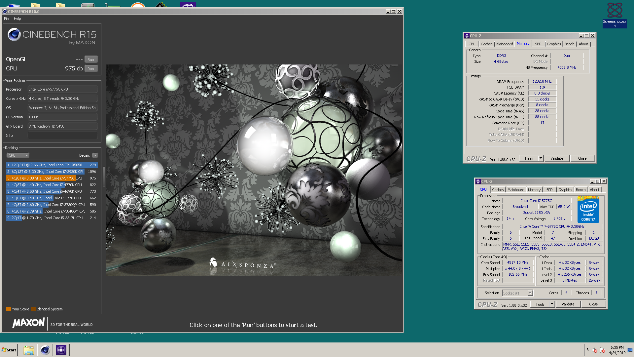This screenshot has height=357, width=634.
Task: Expand Tools arrow in Memory CPU-Z window
Action: (541, 158)
